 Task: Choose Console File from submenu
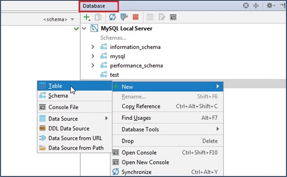point(75,107)
